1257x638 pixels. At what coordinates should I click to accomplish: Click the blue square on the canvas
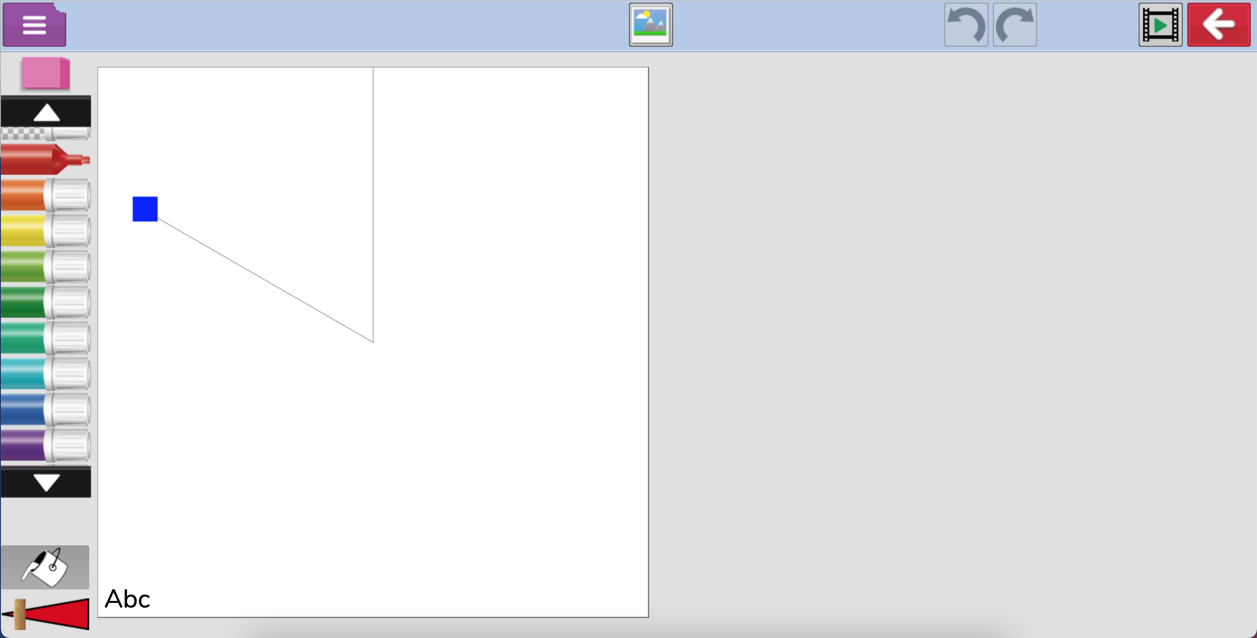point(145,209)
